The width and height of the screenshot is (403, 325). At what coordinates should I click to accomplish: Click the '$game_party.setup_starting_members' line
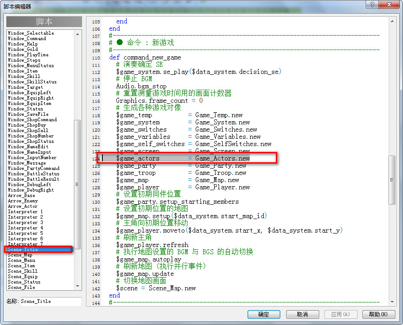(177, 201)
